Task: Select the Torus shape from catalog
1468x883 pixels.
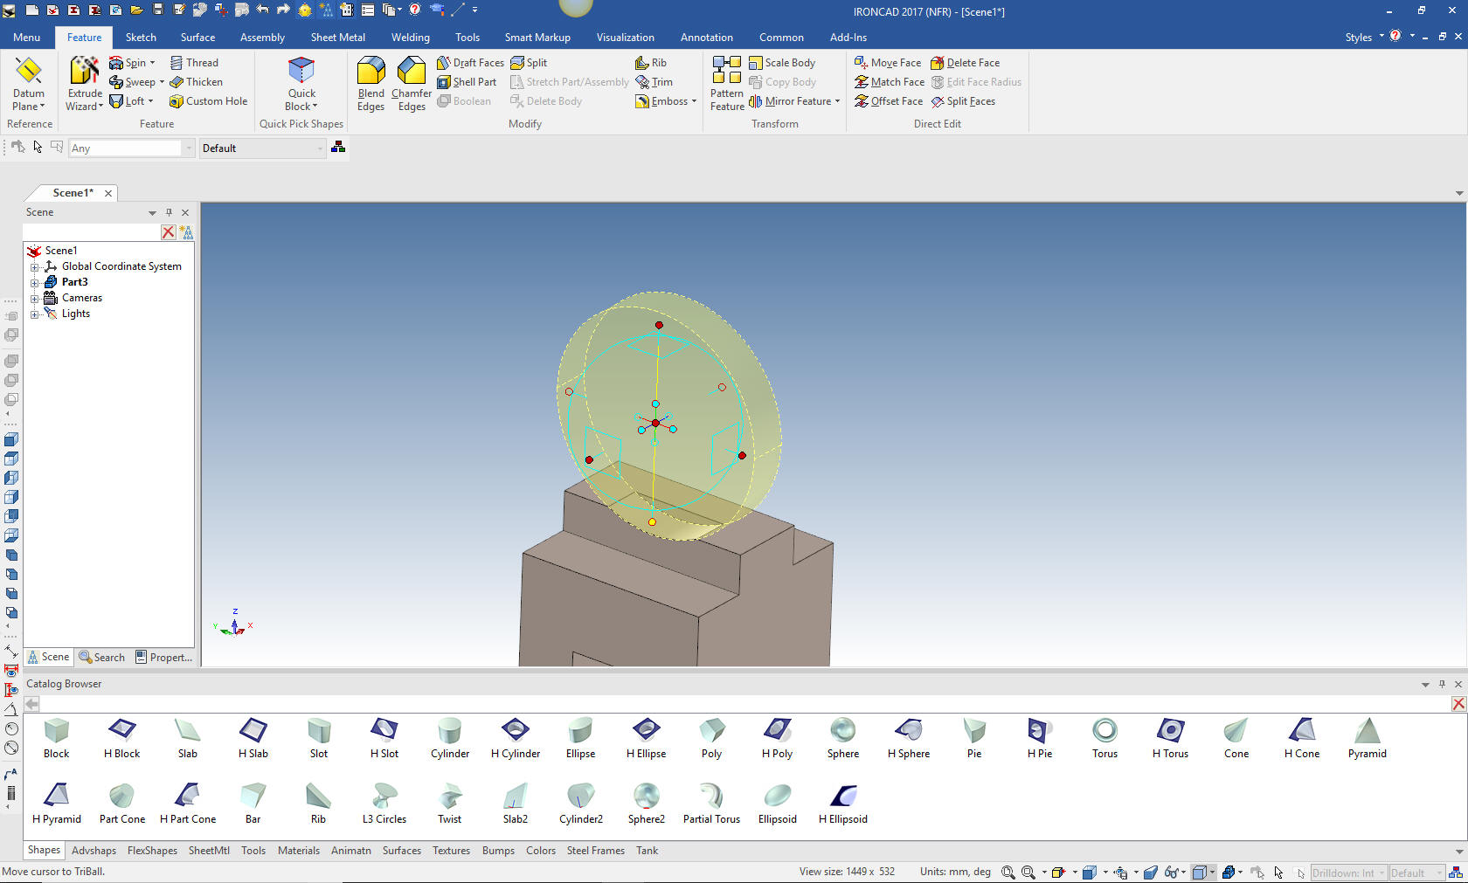Action: 1104,737
